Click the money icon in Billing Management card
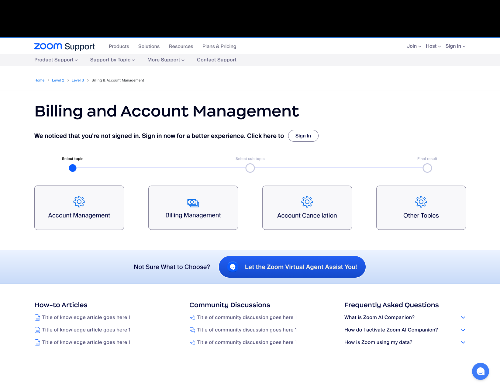Screen dimensions: 500x392 pyautogui.click(x=193, y=203)
